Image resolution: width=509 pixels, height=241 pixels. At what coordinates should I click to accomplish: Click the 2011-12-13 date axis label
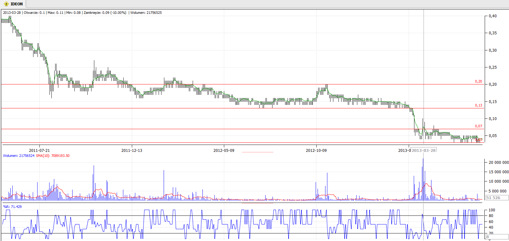[x=132, y=151]
